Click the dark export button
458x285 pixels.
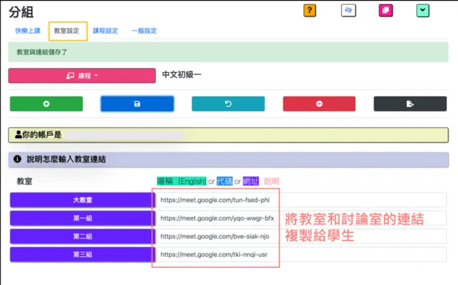click(x=410, y=104)
